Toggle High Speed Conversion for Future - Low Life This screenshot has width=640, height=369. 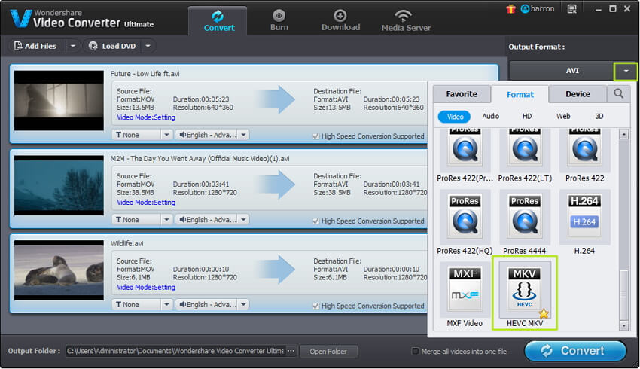pos(315,136)
